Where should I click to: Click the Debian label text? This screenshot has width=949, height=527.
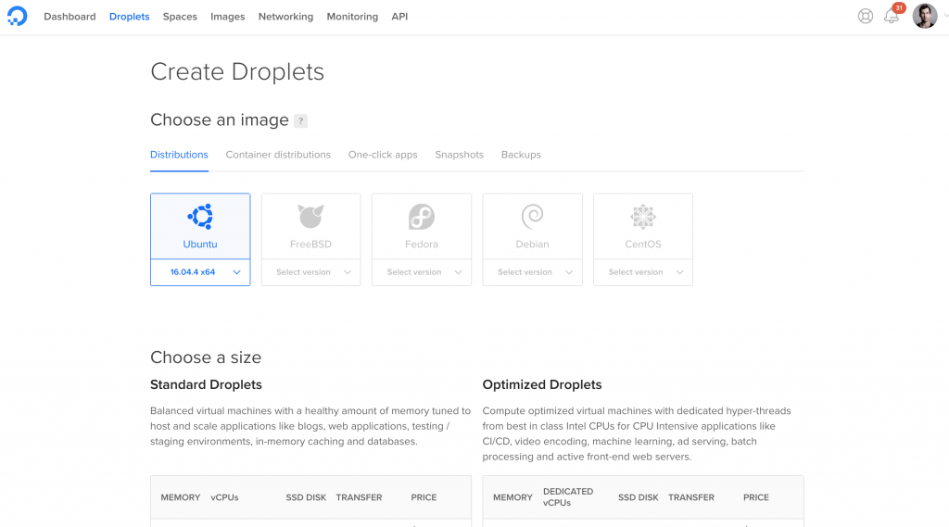click(x=533, y=245)
